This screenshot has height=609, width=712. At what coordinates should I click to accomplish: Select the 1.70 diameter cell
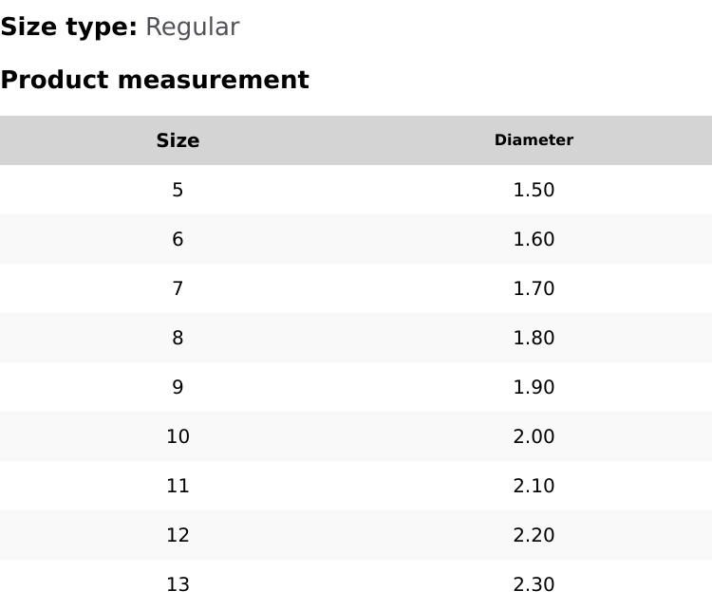(x=534, y=288)
